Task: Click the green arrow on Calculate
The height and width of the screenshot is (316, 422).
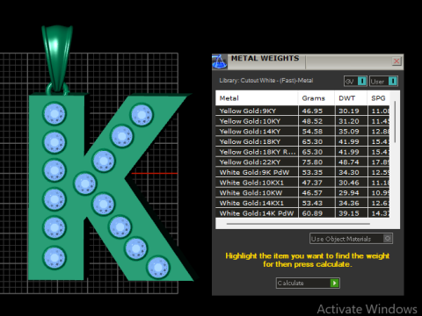Action: coord(334,283)
